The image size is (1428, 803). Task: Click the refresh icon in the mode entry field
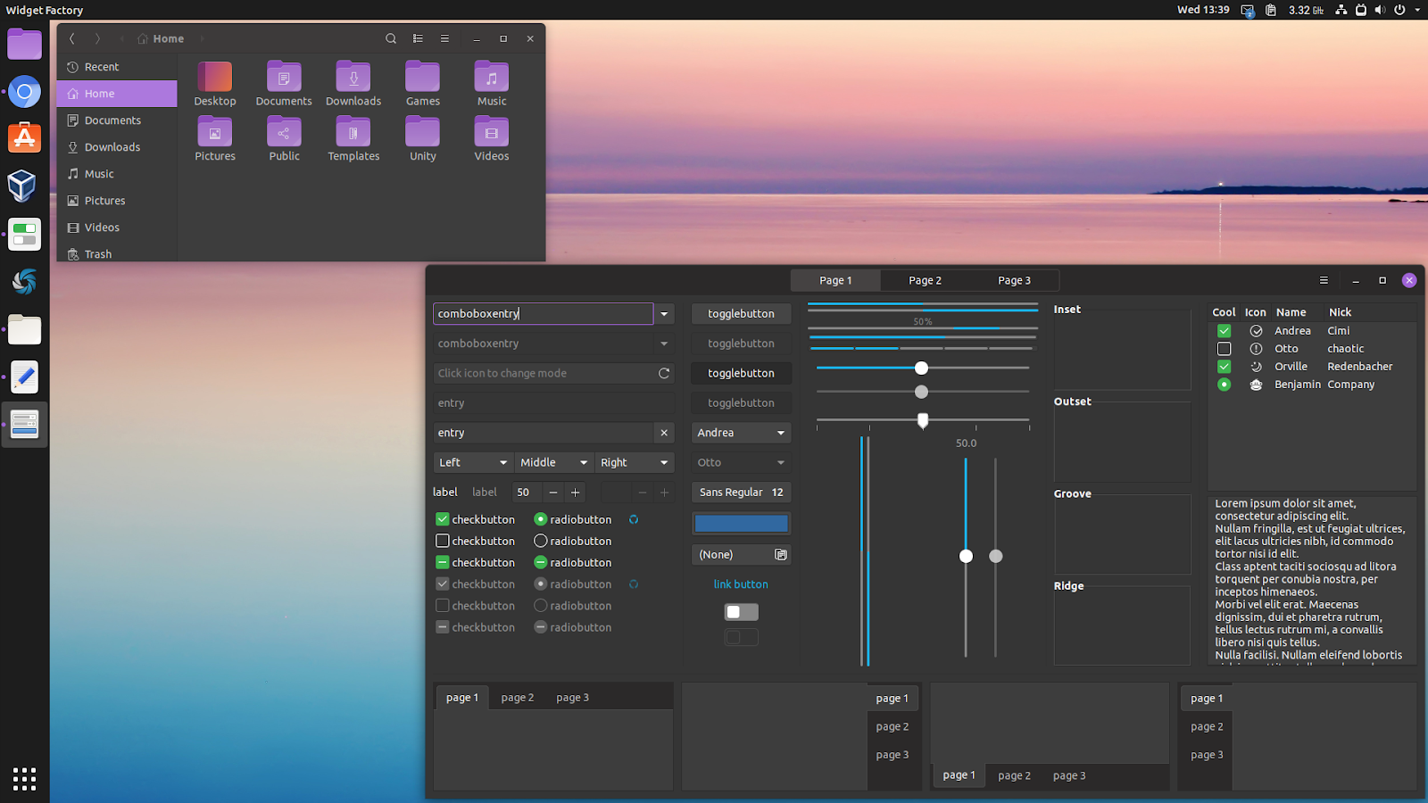tap(664, 373)
